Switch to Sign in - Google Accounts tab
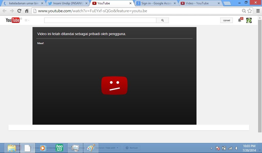262x153 pixels. 156,3
